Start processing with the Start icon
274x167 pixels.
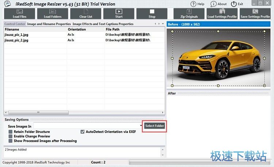[119, 14]
